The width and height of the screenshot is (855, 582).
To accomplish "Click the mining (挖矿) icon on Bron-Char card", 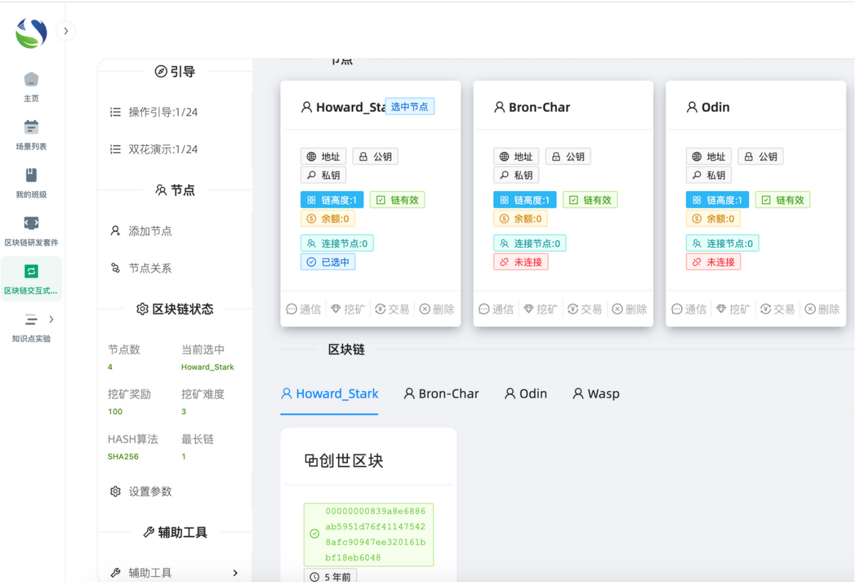I will [540, 309].
